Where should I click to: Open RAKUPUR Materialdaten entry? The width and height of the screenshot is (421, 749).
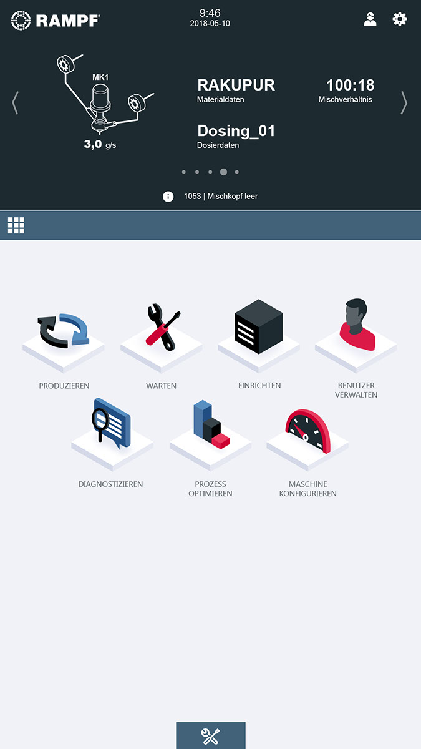236,90
